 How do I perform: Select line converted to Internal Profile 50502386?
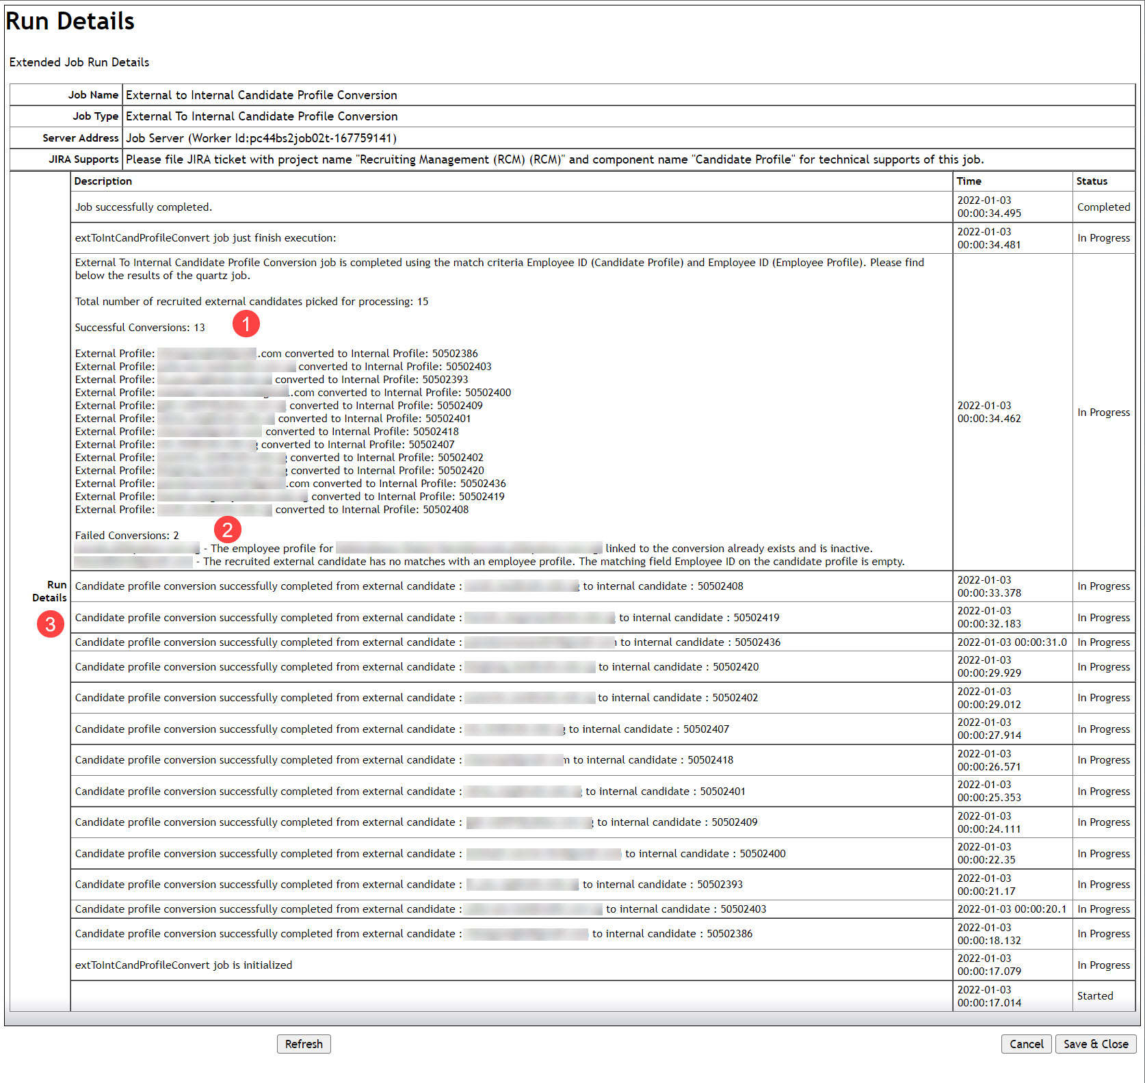[276, 354]
